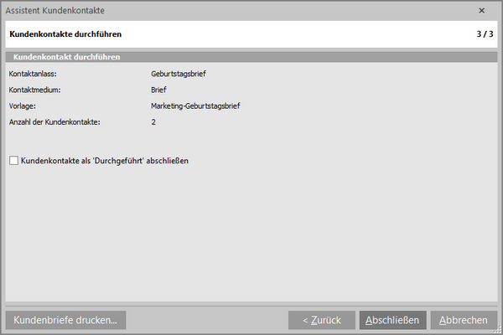Select the Brief value next to Kontaktmedium
Viewport: 503px width, 335px height.
click(x=159, y=90)
